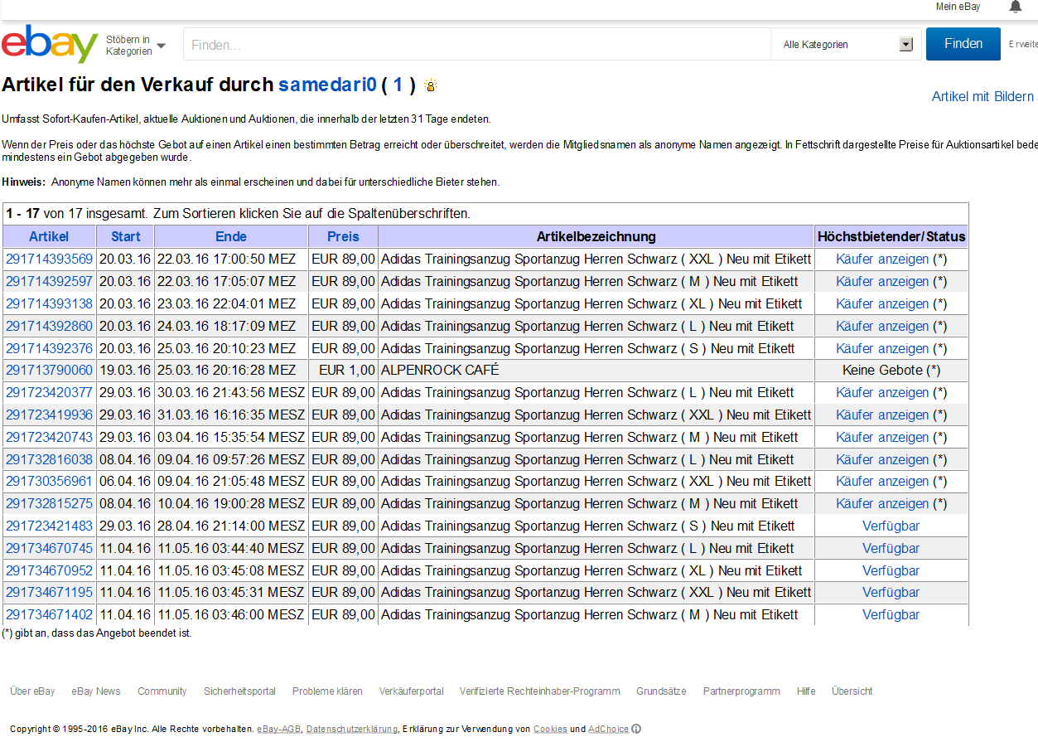The width and height of the screenshot is (1038, 742).
Task: Open item 291734671402
Action: 50,614
